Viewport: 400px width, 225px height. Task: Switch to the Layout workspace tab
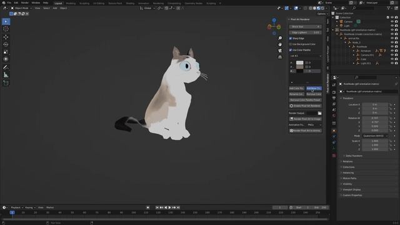click(58, 3)
